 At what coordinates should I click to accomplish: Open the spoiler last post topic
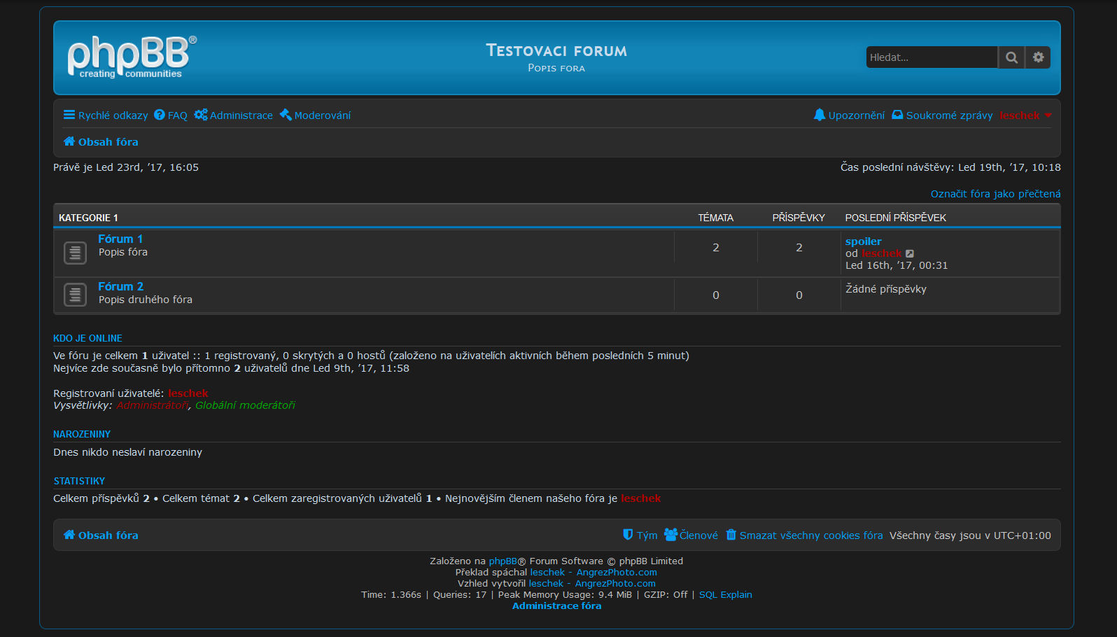[x=863, y=241]
